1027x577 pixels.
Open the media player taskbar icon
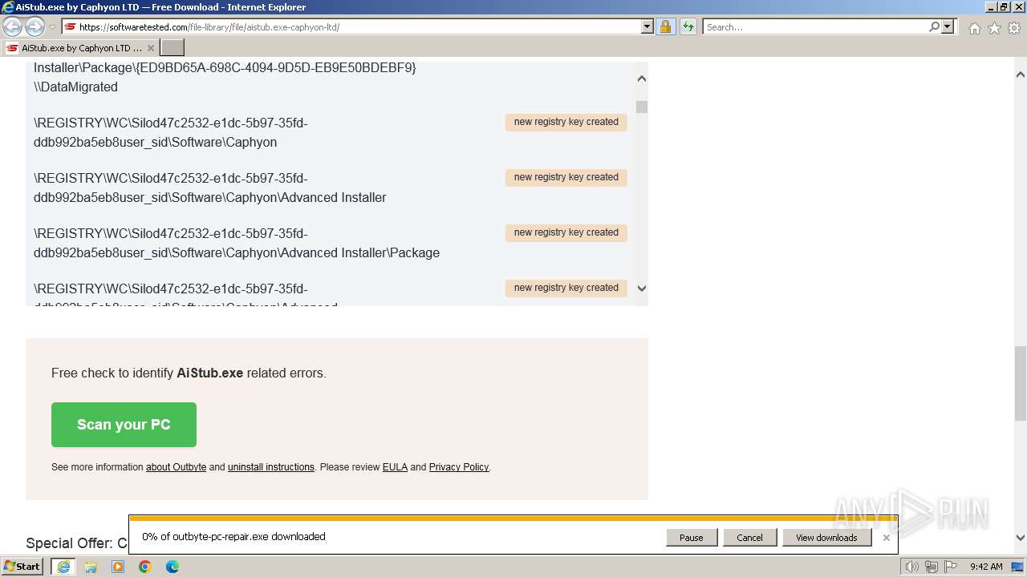(x=118, y=567)
